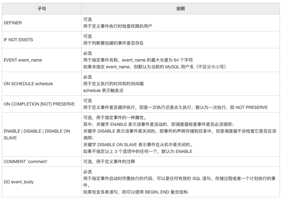Click the 子句 column header

pos(42,9)
